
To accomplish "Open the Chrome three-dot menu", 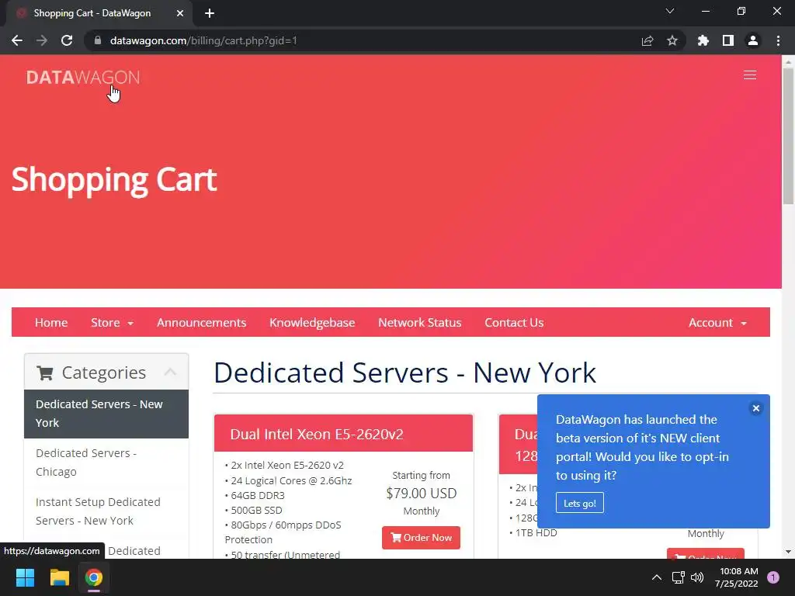I will coord(778,40).
